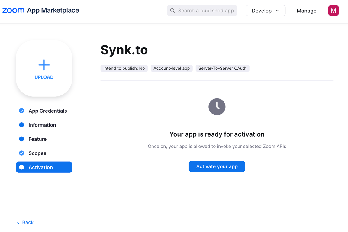Click the Back chevron arrow icon

18,222
